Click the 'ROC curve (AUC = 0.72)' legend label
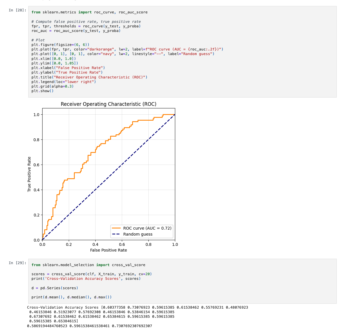 point(147,228)
